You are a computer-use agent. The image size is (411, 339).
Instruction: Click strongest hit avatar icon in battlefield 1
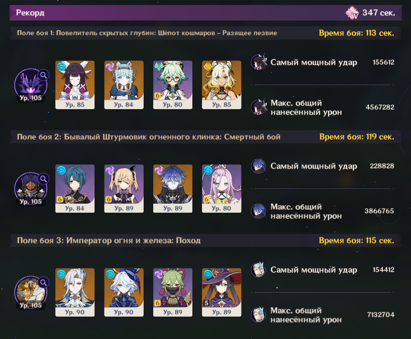coord(259,62)
